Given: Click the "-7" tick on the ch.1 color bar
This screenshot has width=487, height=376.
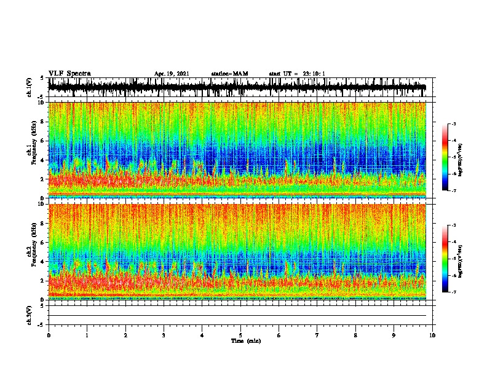Looking at the screenshot, I should coord(453,190).
